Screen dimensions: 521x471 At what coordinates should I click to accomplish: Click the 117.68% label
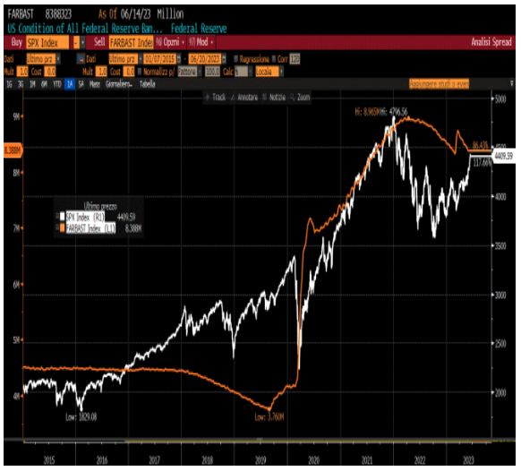point(482,163)
